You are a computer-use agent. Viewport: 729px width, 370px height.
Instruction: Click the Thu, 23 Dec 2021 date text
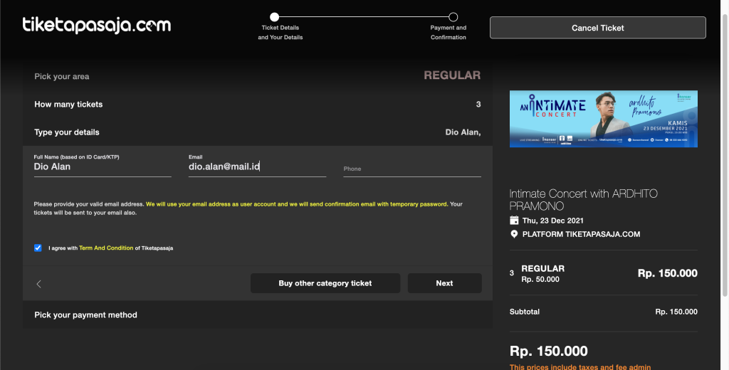pos(552,221)
